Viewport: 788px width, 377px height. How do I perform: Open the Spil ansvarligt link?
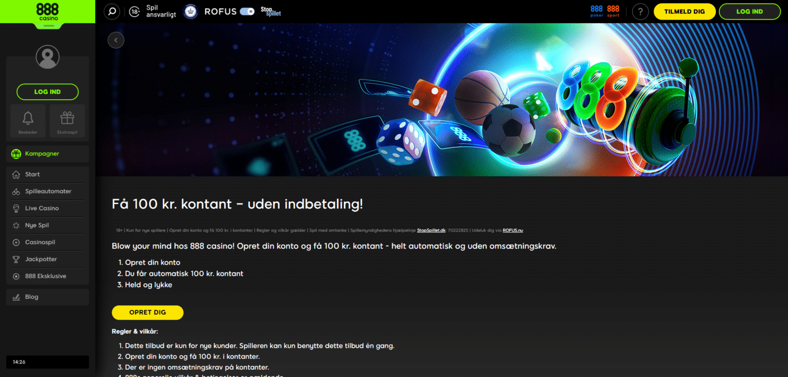[161, 11]
